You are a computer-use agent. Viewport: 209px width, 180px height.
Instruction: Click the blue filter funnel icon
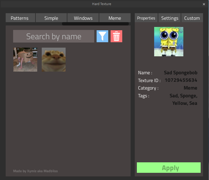(x=102, y=36)
